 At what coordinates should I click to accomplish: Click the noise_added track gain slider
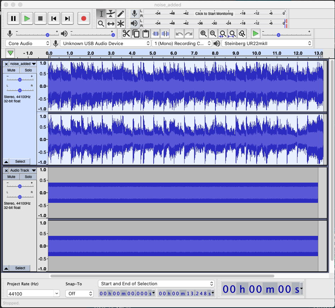click(x=20, y=80)
